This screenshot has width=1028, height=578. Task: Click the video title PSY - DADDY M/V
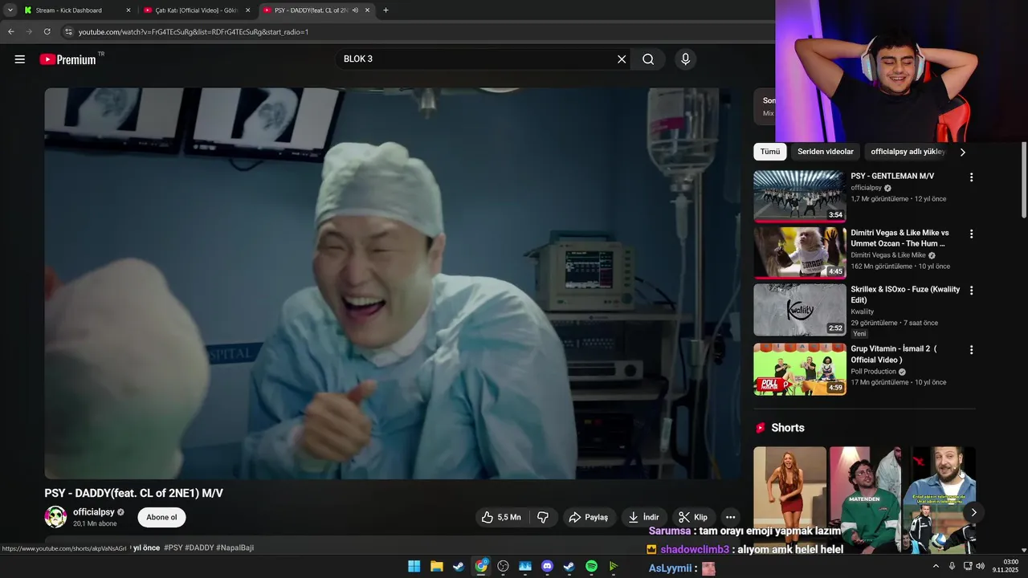[133, 493]
